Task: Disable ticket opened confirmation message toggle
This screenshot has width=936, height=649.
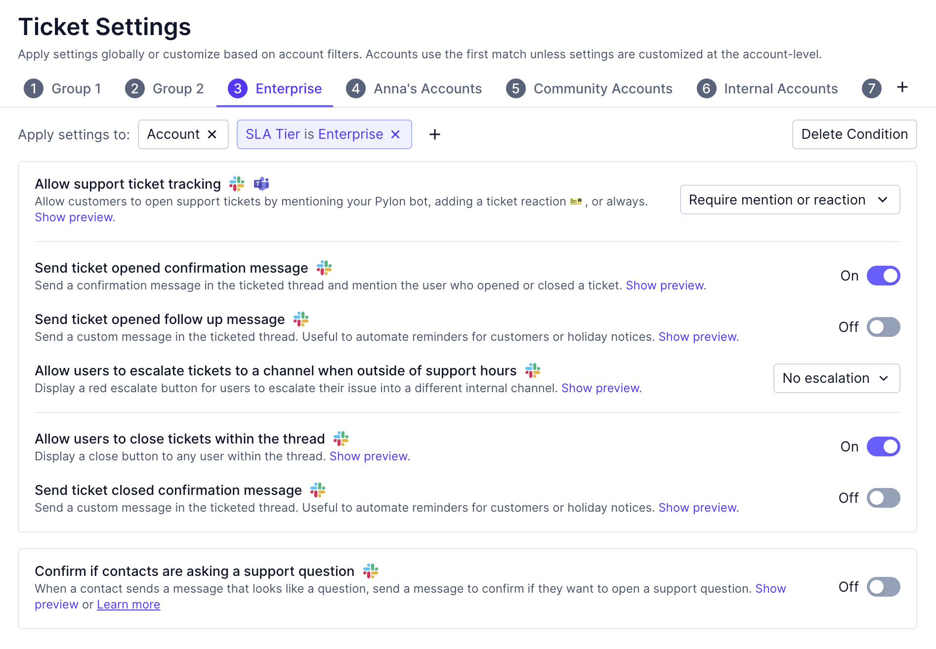Action: [x=883, y=276]
